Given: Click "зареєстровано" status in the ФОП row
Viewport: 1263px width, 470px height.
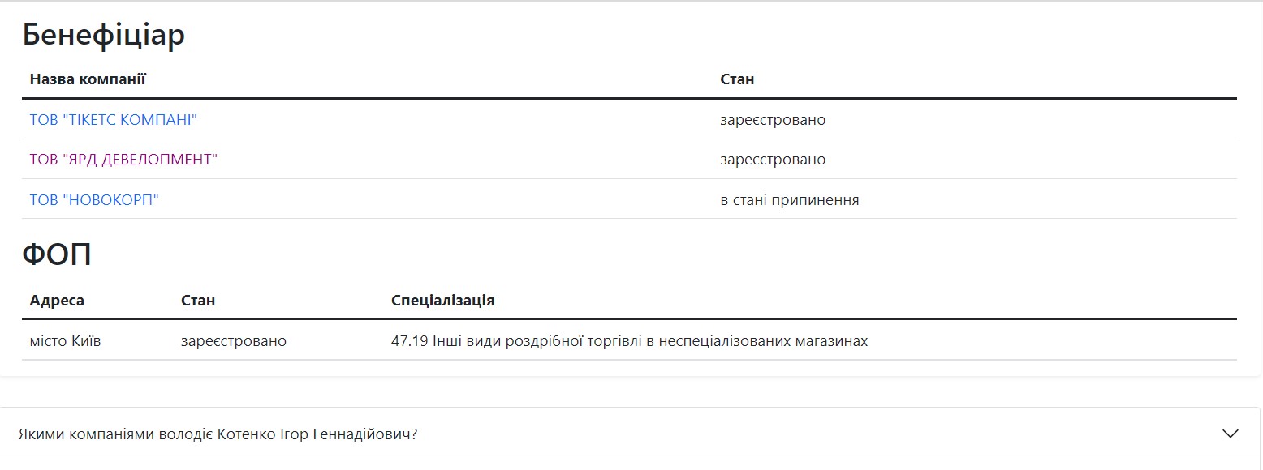Looking at the screenshot, I should point(234,341).
